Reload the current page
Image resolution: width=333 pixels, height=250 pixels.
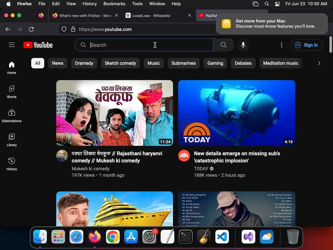[x=31, y=29]
